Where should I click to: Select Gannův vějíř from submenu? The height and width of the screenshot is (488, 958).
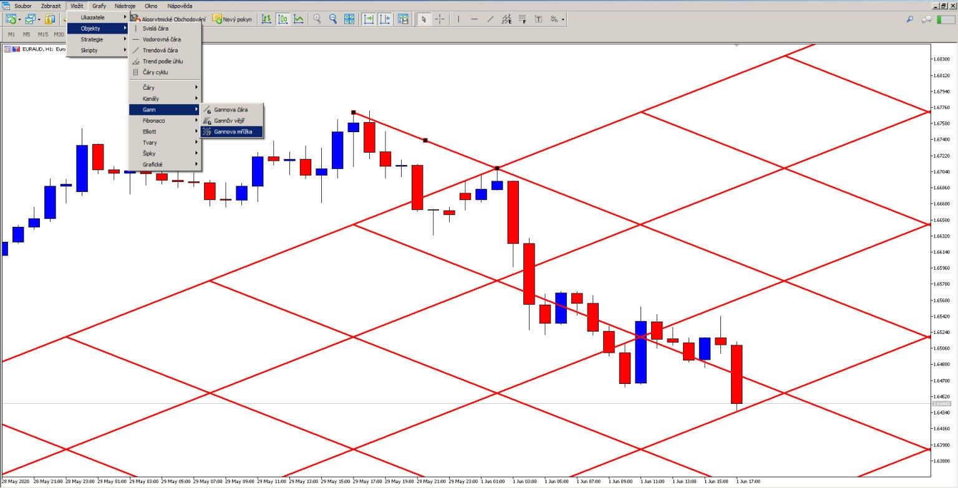click(232, 120)
